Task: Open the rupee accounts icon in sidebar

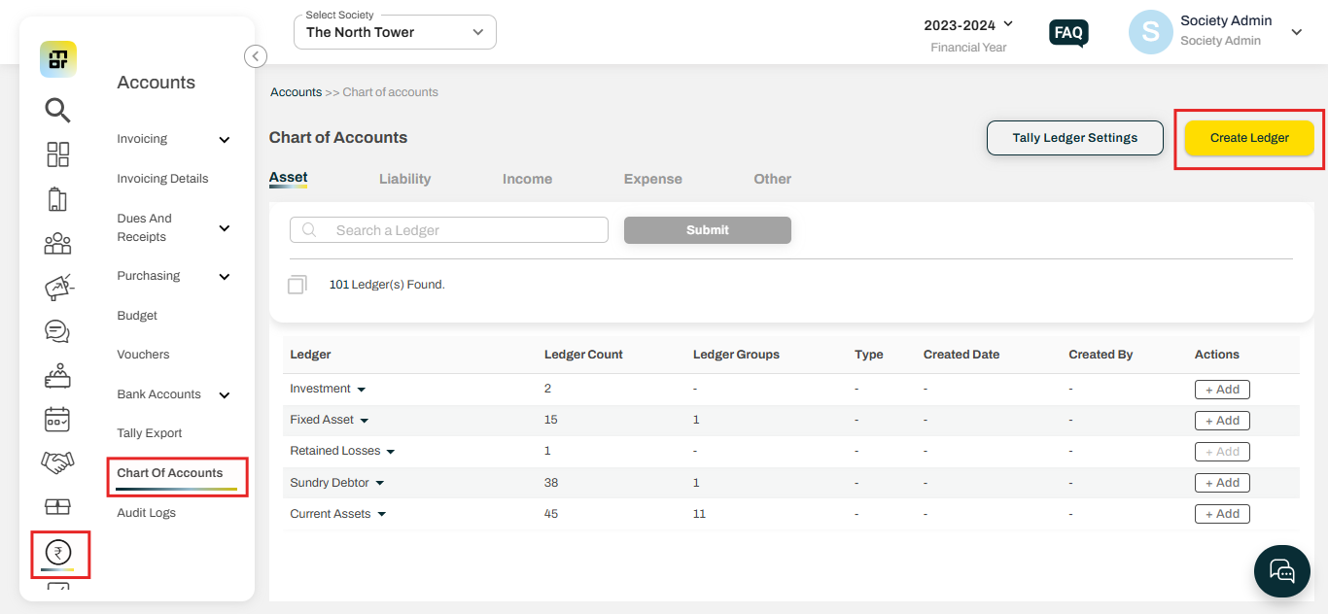Action: 58,553
